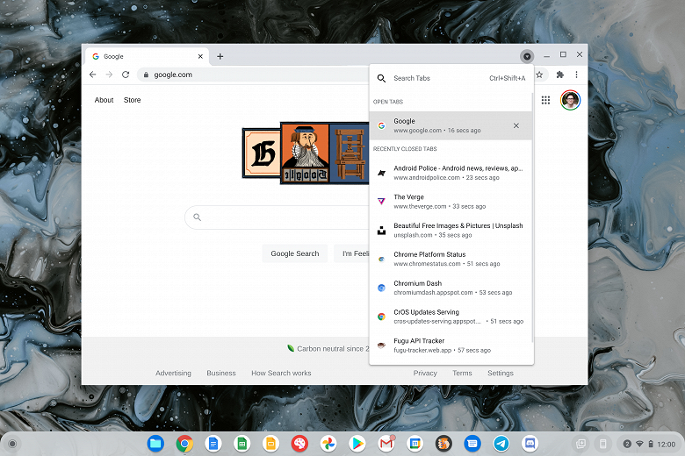Viewport: 685px width, 456px height.
Task: Click the Google Search button
Action: pyautogui.click(x=295, y=253)
